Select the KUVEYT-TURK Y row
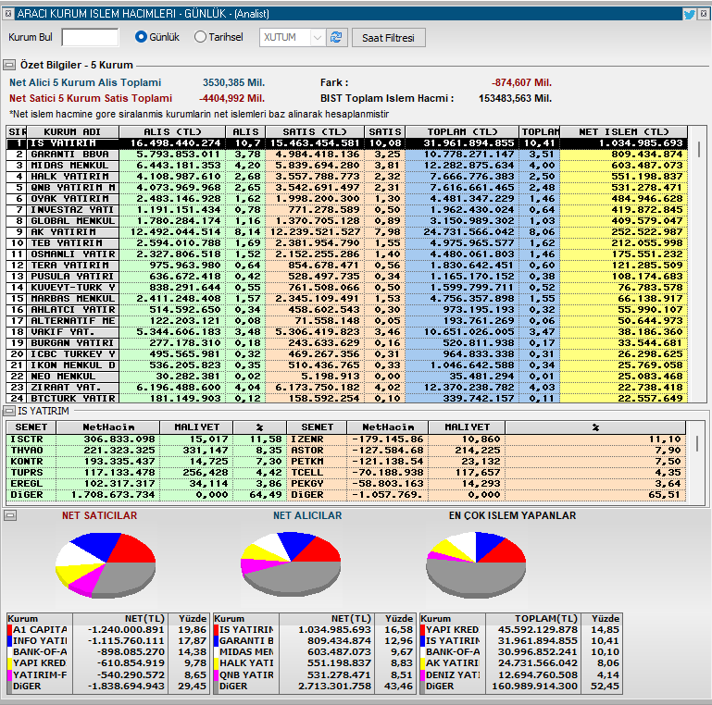The height and width of the screenshot is (705, 712). click(x=347, y=288)
